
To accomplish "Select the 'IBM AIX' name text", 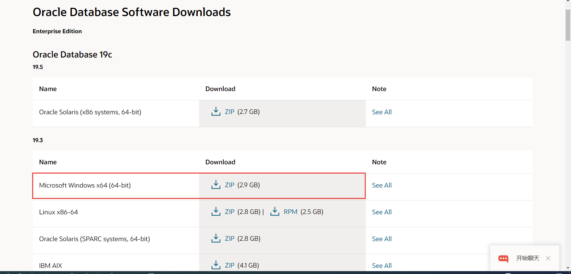I will pos(51,266).
